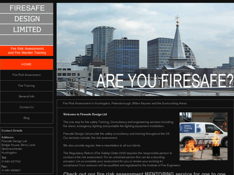Click the Contact Details heading
The width and height of the screenshot is (234, 175).
(x=12, y=131)
